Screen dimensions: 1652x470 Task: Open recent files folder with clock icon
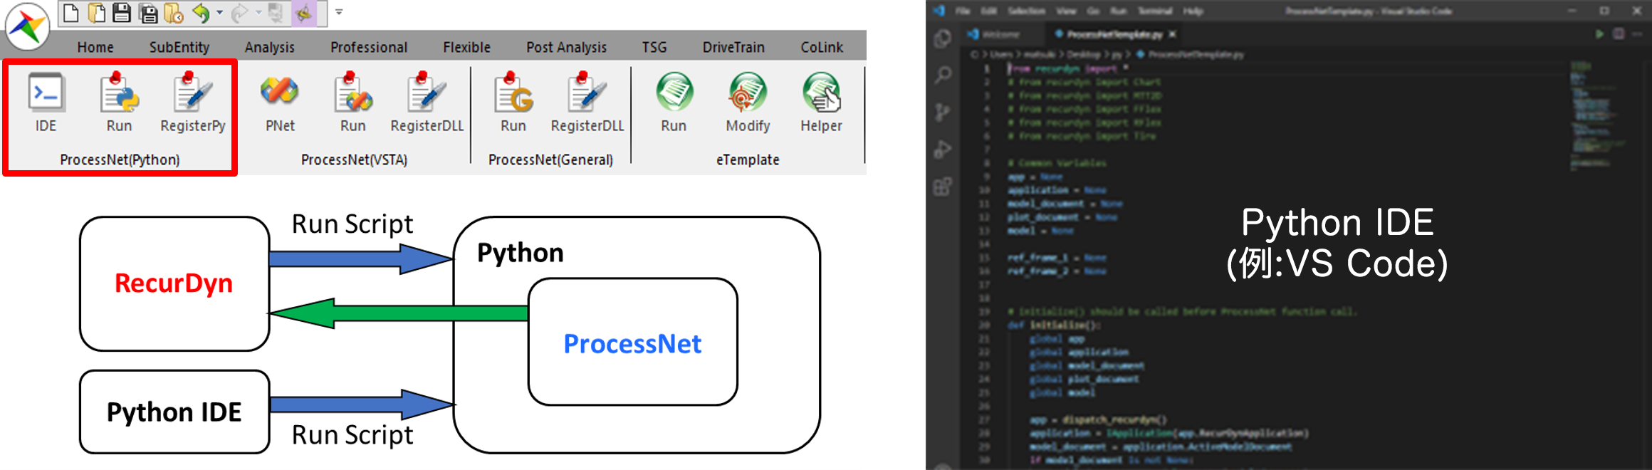click(174, 12)
